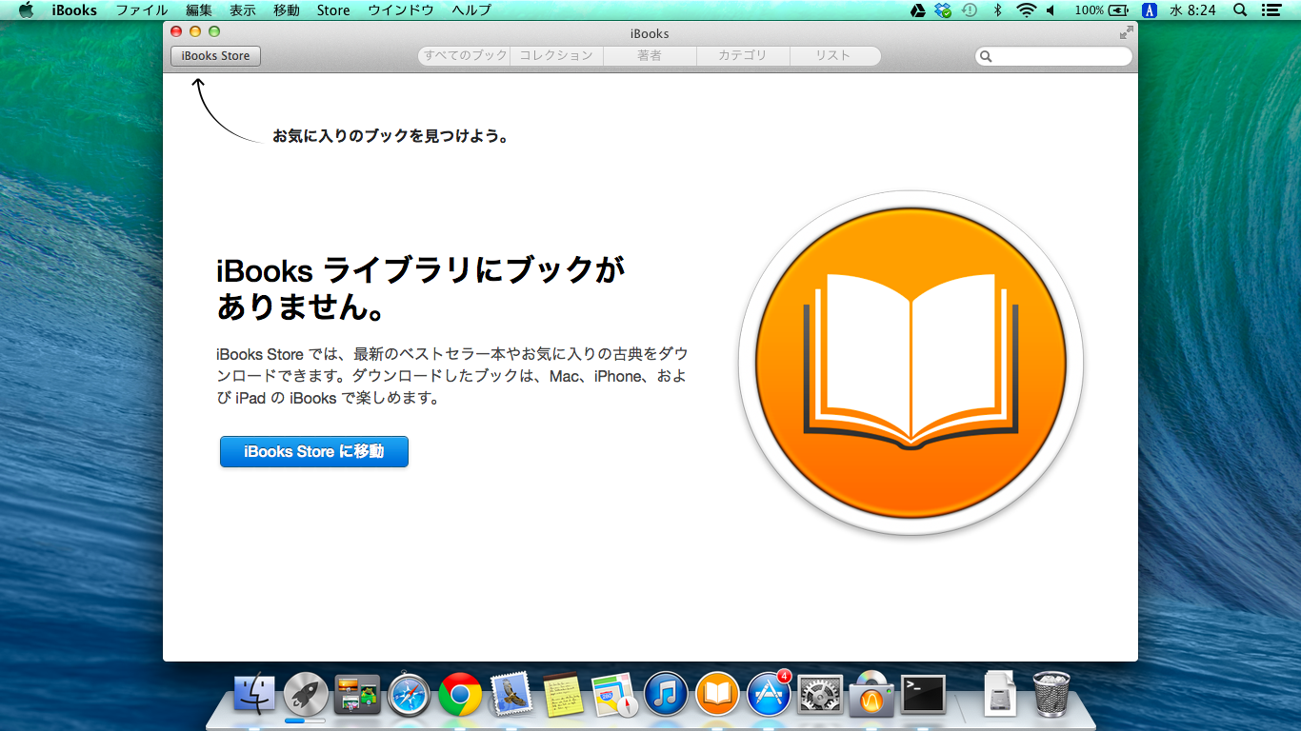Image resolution: width=1301 pixels, height=731 pixels.
Task: Open the yellow Notes icon in Dock
Action: click(563, 695)
